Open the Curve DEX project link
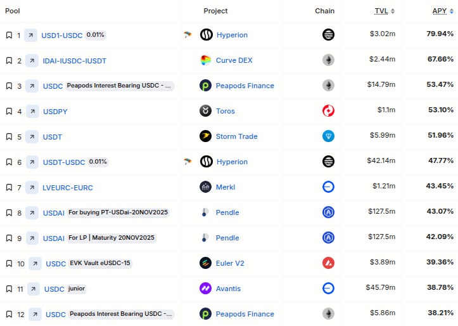The width and height of the screenshot is (458, 326). tap(234, 60)
